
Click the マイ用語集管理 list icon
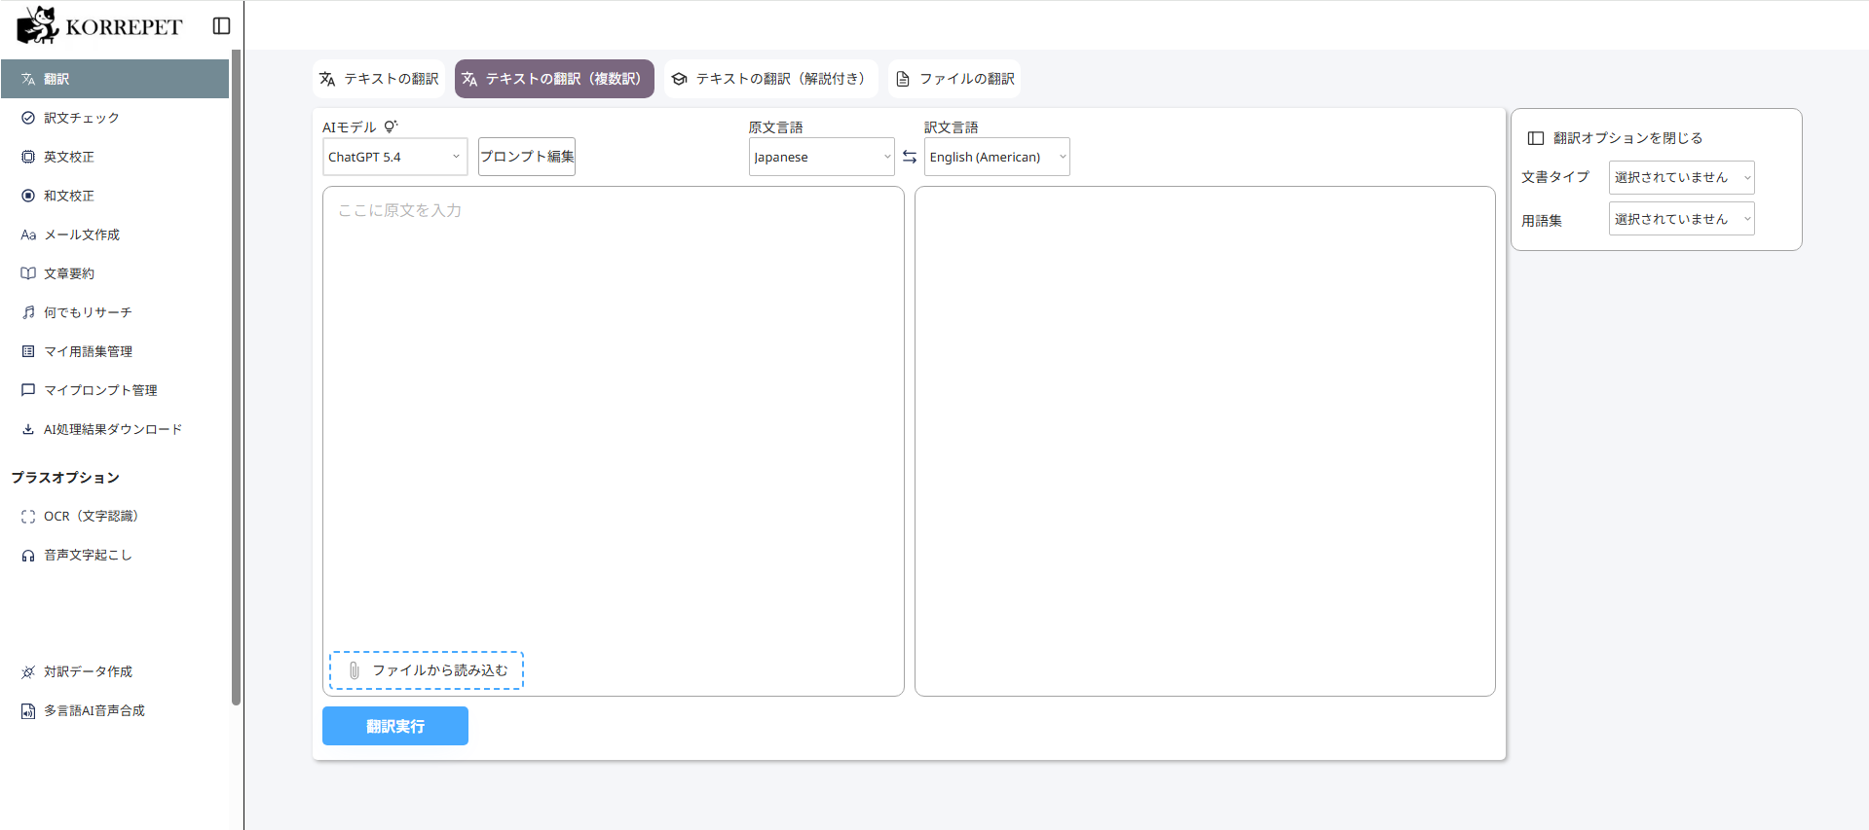28,351
